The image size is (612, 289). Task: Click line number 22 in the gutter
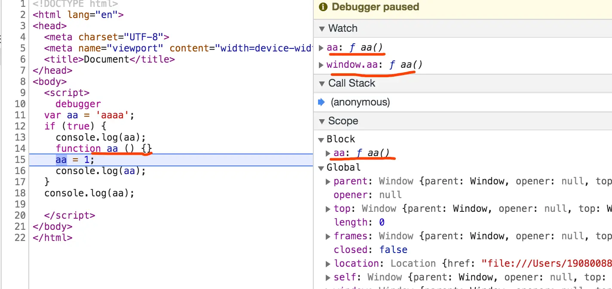[20, 238]
